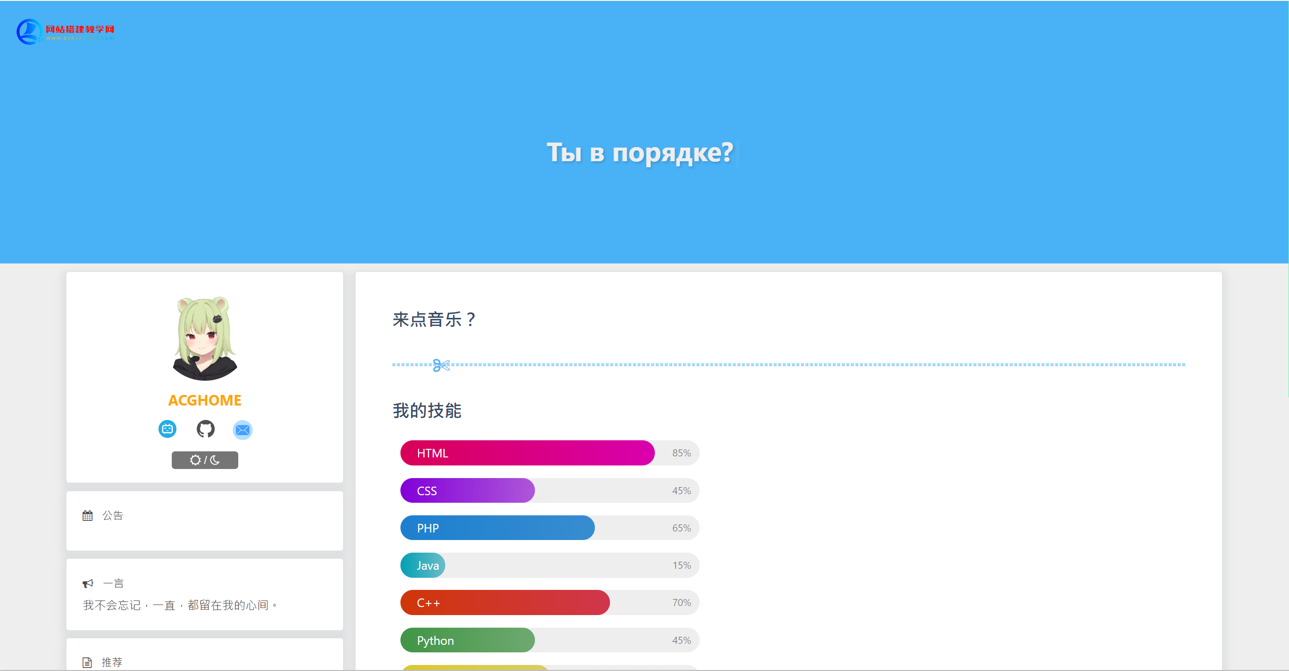Screen dimensions: 1289x671
Task: Click the document icon beside 推荐
Action: (87, 662)
